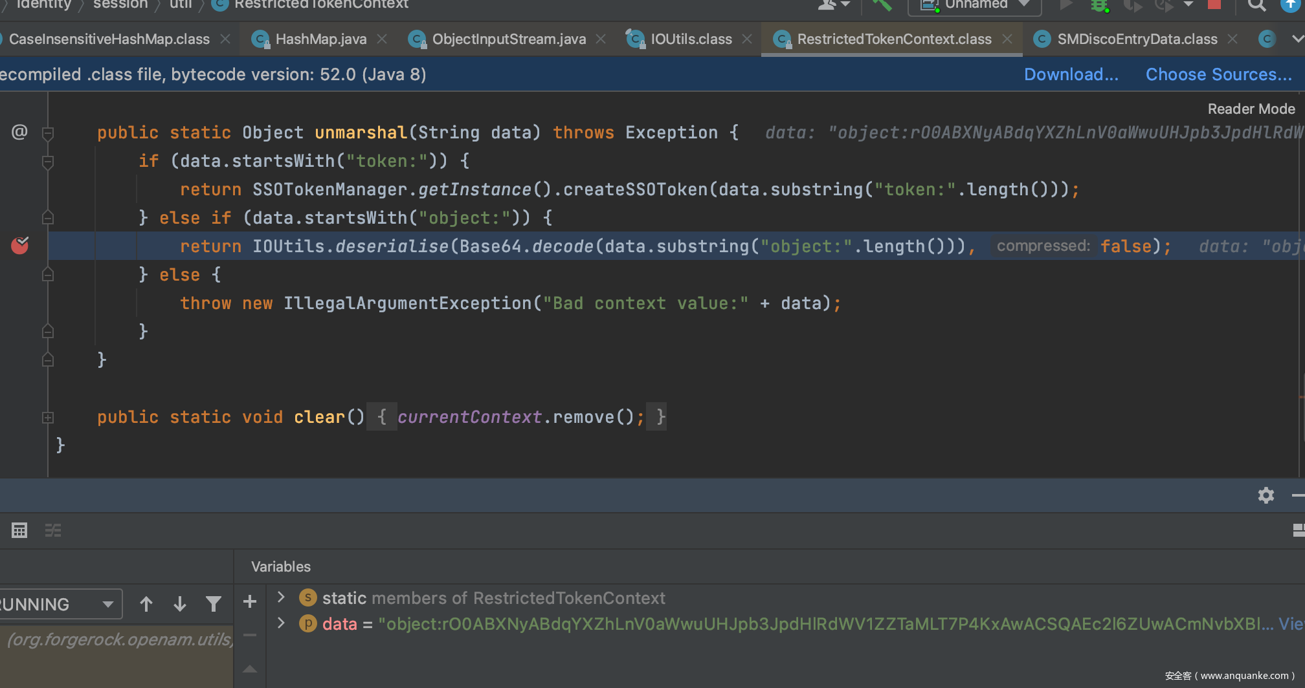Collapse the unmarshal method fold marker
This screenshot has height=688, width=1305.
pyautogui.click(x=48, y=133)
